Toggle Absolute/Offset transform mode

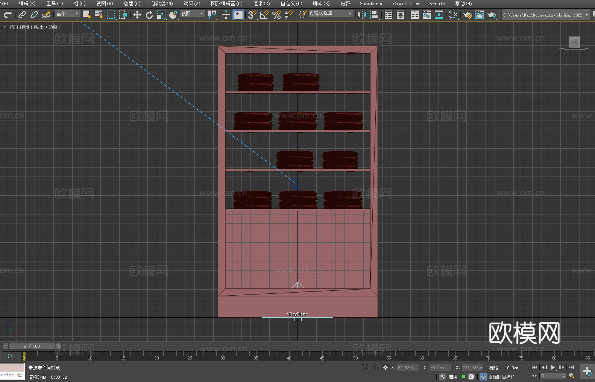(386, 367)
